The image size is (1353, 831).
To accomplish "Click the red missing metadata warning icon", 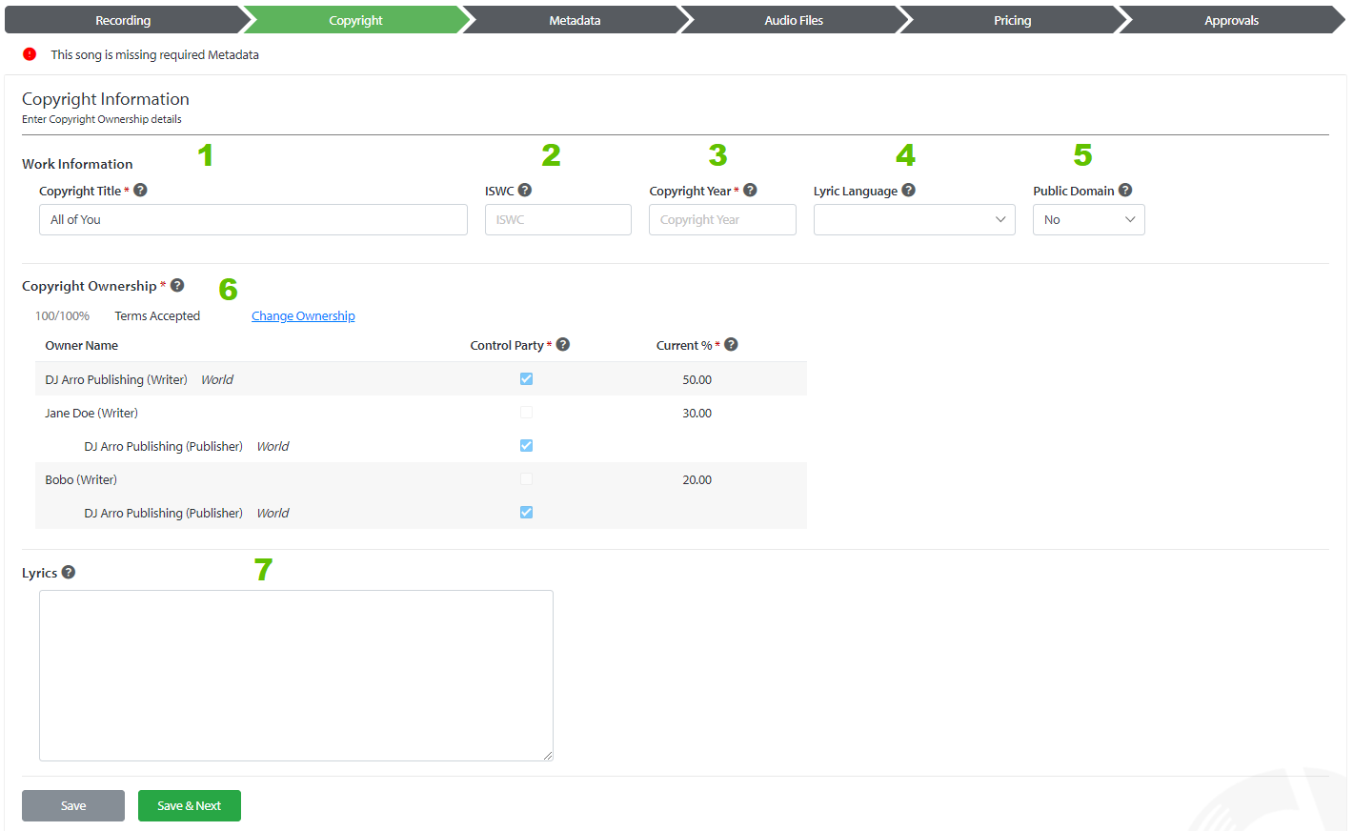I will pos(30,54).
